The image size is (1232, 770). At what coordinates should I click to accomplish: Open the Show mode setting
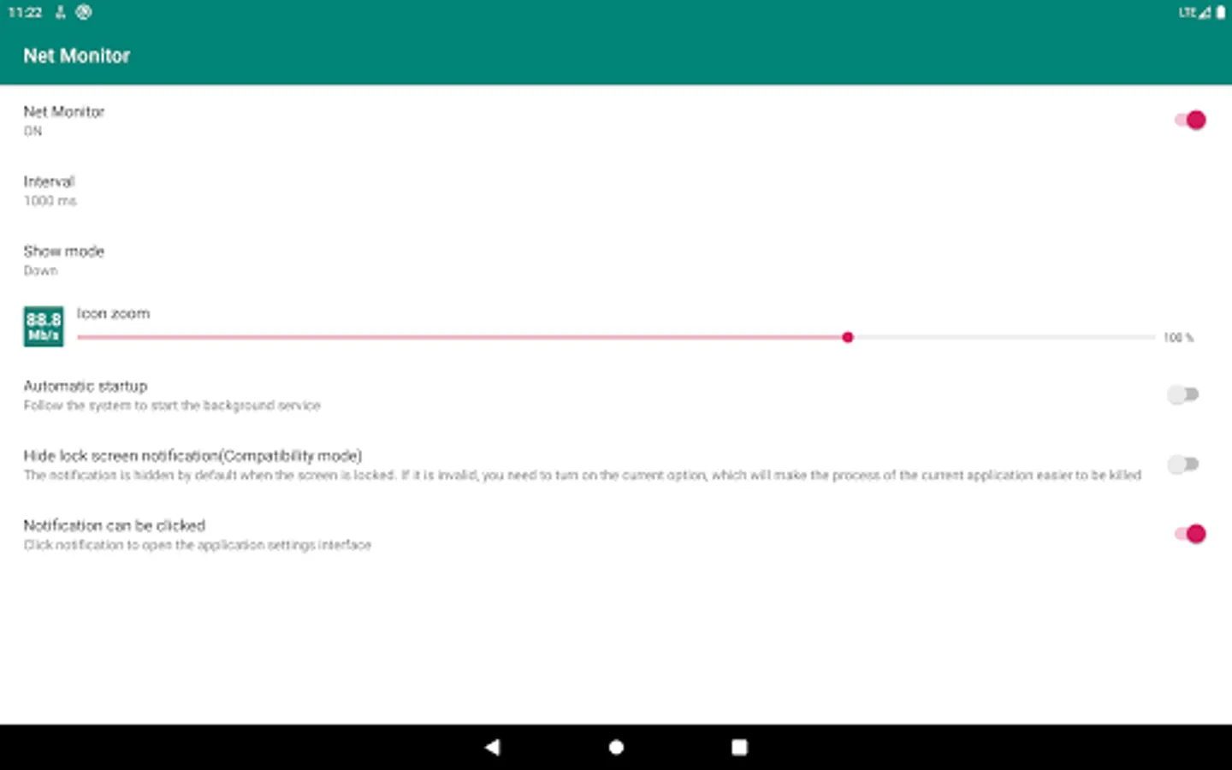point(616,260)
